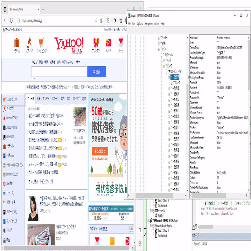
Task: Open the トピックス一覧 link
Action: 47,182
